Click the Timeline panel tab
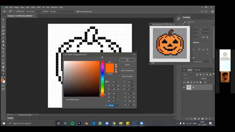This screenshot has height=132, width=235. (x=10, y=118)
